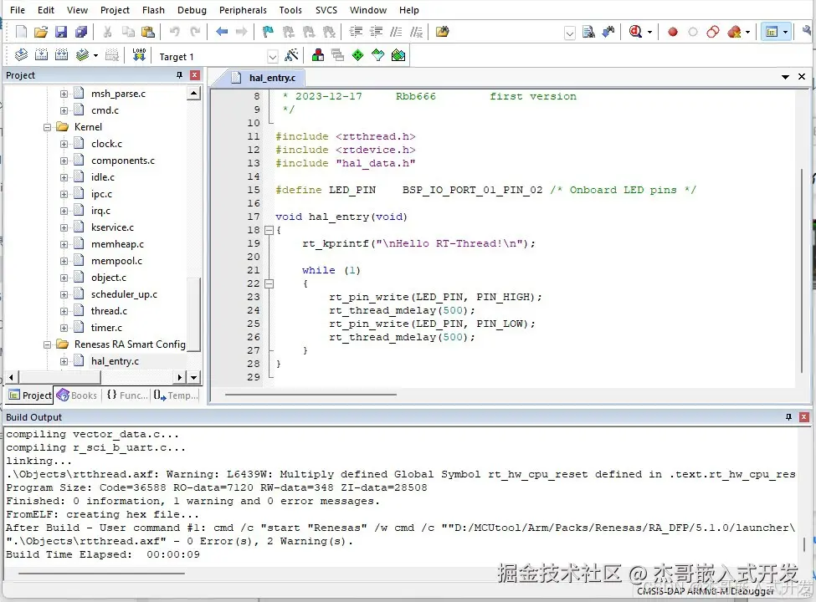The image size is (816, 602).
Task: Close the Build Output panel
Action: click(x=804, y=417)
